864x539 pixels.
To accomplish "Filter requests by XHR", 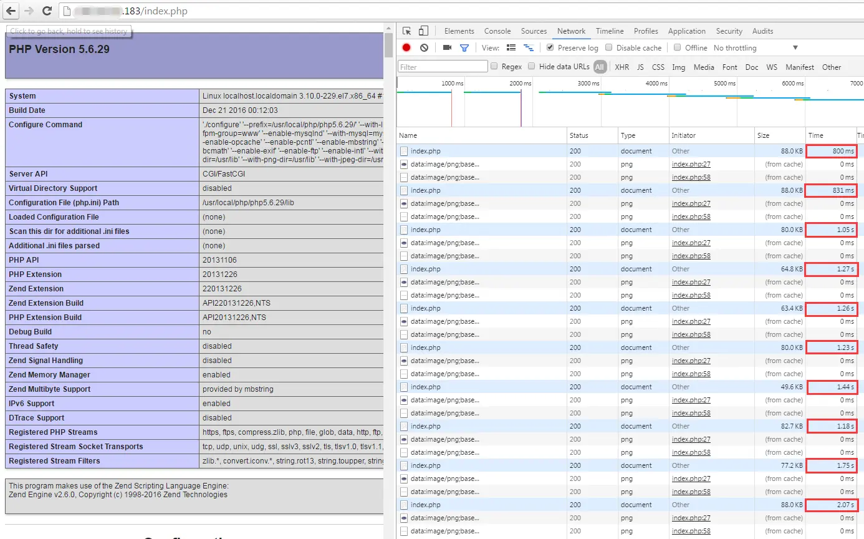I will coord(622,67).
